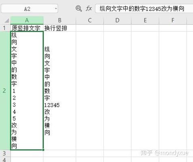Select column D header
The width and height of the screenshot is (193, 162).
[x=117, y=20]
